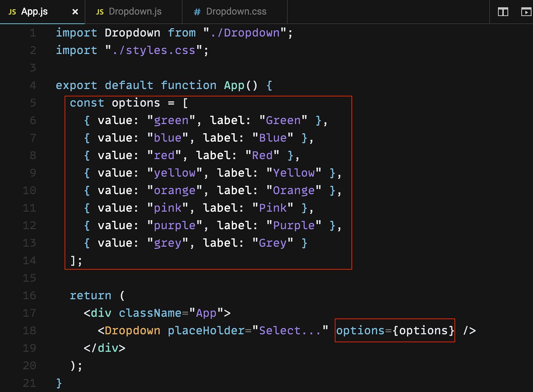Click line number 5 in the gutter
Image resolution: width=533 pixels, height=392 pixels.
coord(33,102)
